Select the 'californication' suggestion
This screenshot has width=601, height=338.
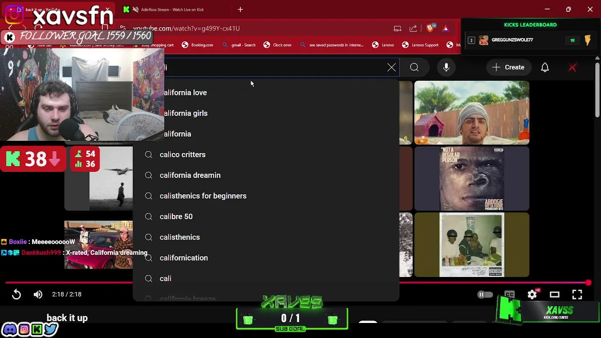click(x=266, y=258)
